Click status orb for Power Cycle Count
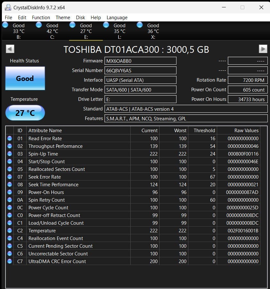This screenshot has width=270, height=289. (10, 207)
